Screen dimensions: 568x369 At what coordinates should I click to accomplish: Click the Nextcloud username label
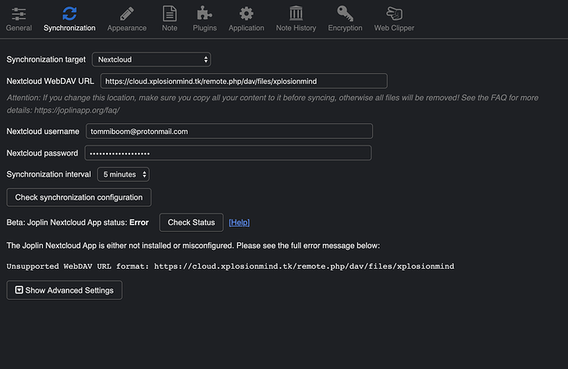point(43,131)
